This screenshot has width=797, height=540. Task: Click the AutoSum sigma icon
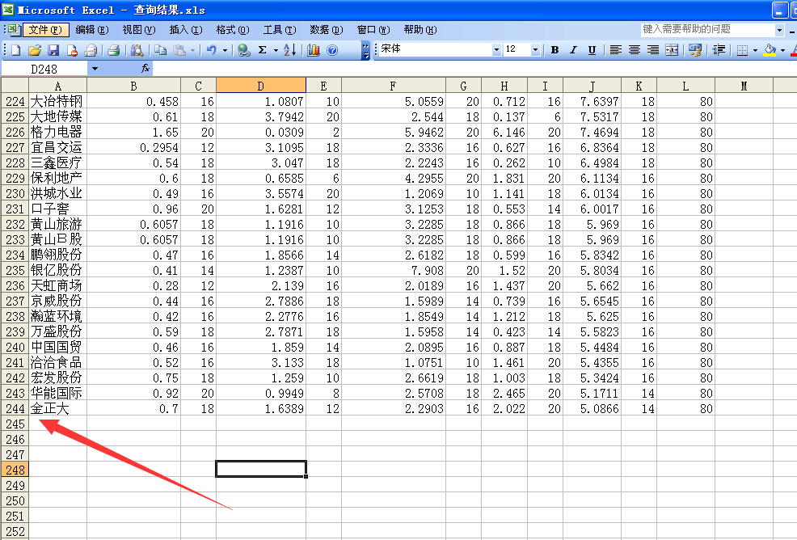pyautogui.click(x=263, y=50)
